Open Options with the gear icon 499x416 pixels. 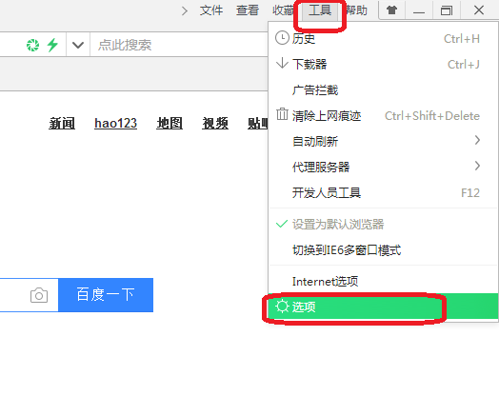point(282,307)
